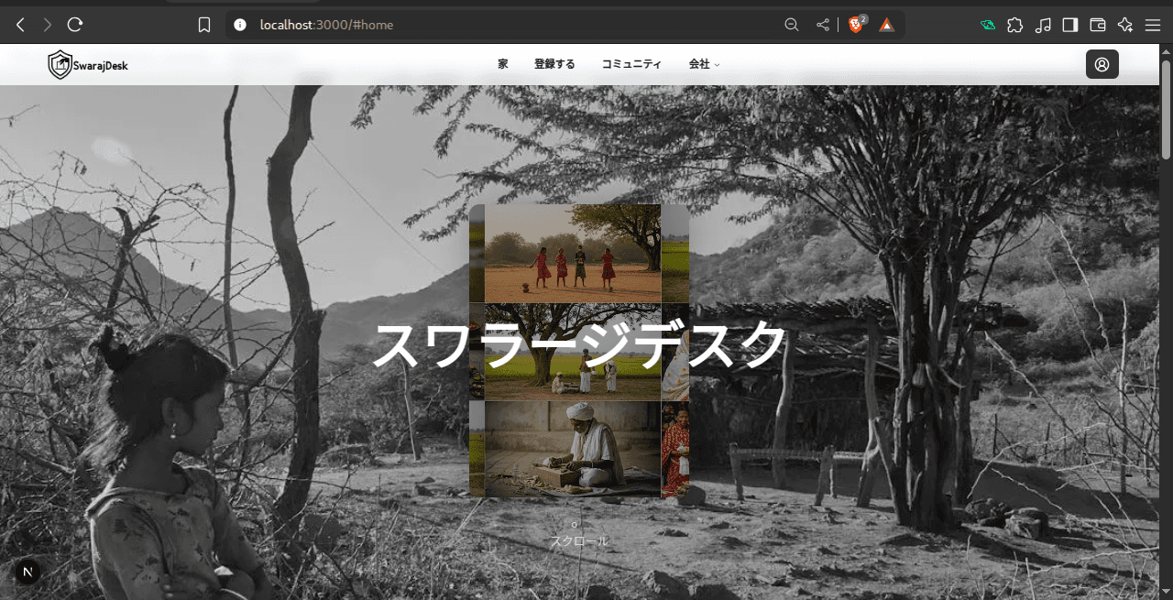Image resolution: width=1173 pixels, height=600 pixels.
Task: Open the コミュニティ nav item
Action: pyautogui.click(x=631, y=64)
